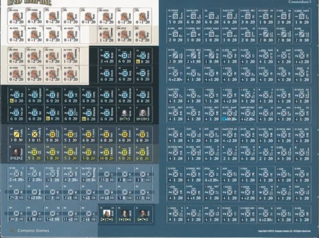Choose the counter marked 23 2 10
Viewport: 319px width, 238px height.
(x=107, y=175)
